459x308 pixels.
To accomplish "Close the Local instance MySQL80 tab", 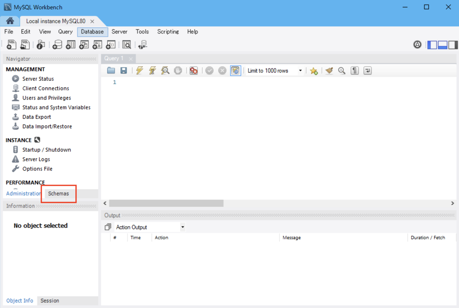I will click(x=92, y=21).
